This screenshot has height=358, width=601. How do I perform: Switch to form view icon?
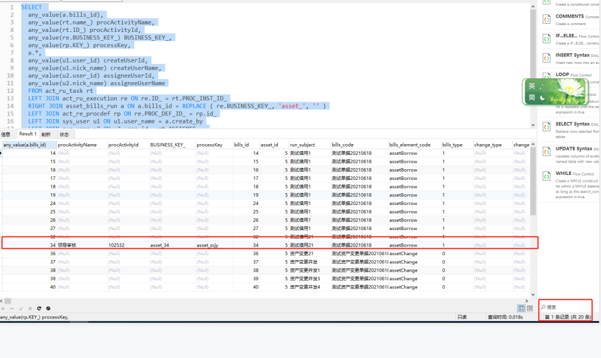(529, 308)
